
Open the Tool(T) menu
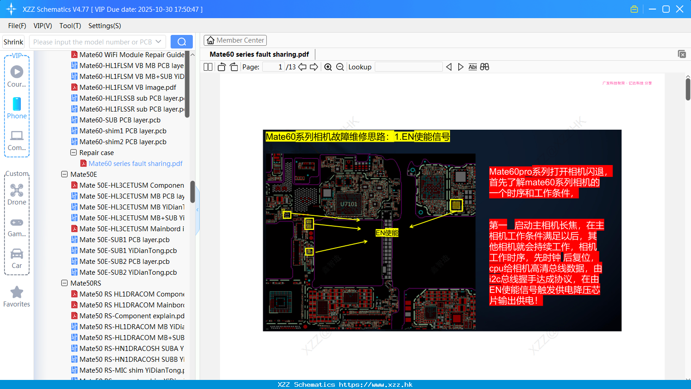(70, 26)
